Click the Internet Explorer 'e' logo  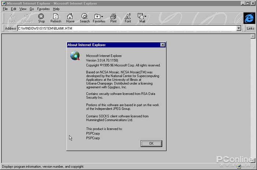tap(249, 18)
